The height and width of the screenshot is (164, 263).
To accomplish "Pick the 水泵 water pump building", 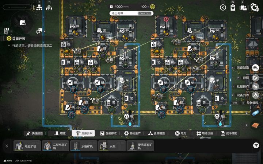I will click(112, 146).
